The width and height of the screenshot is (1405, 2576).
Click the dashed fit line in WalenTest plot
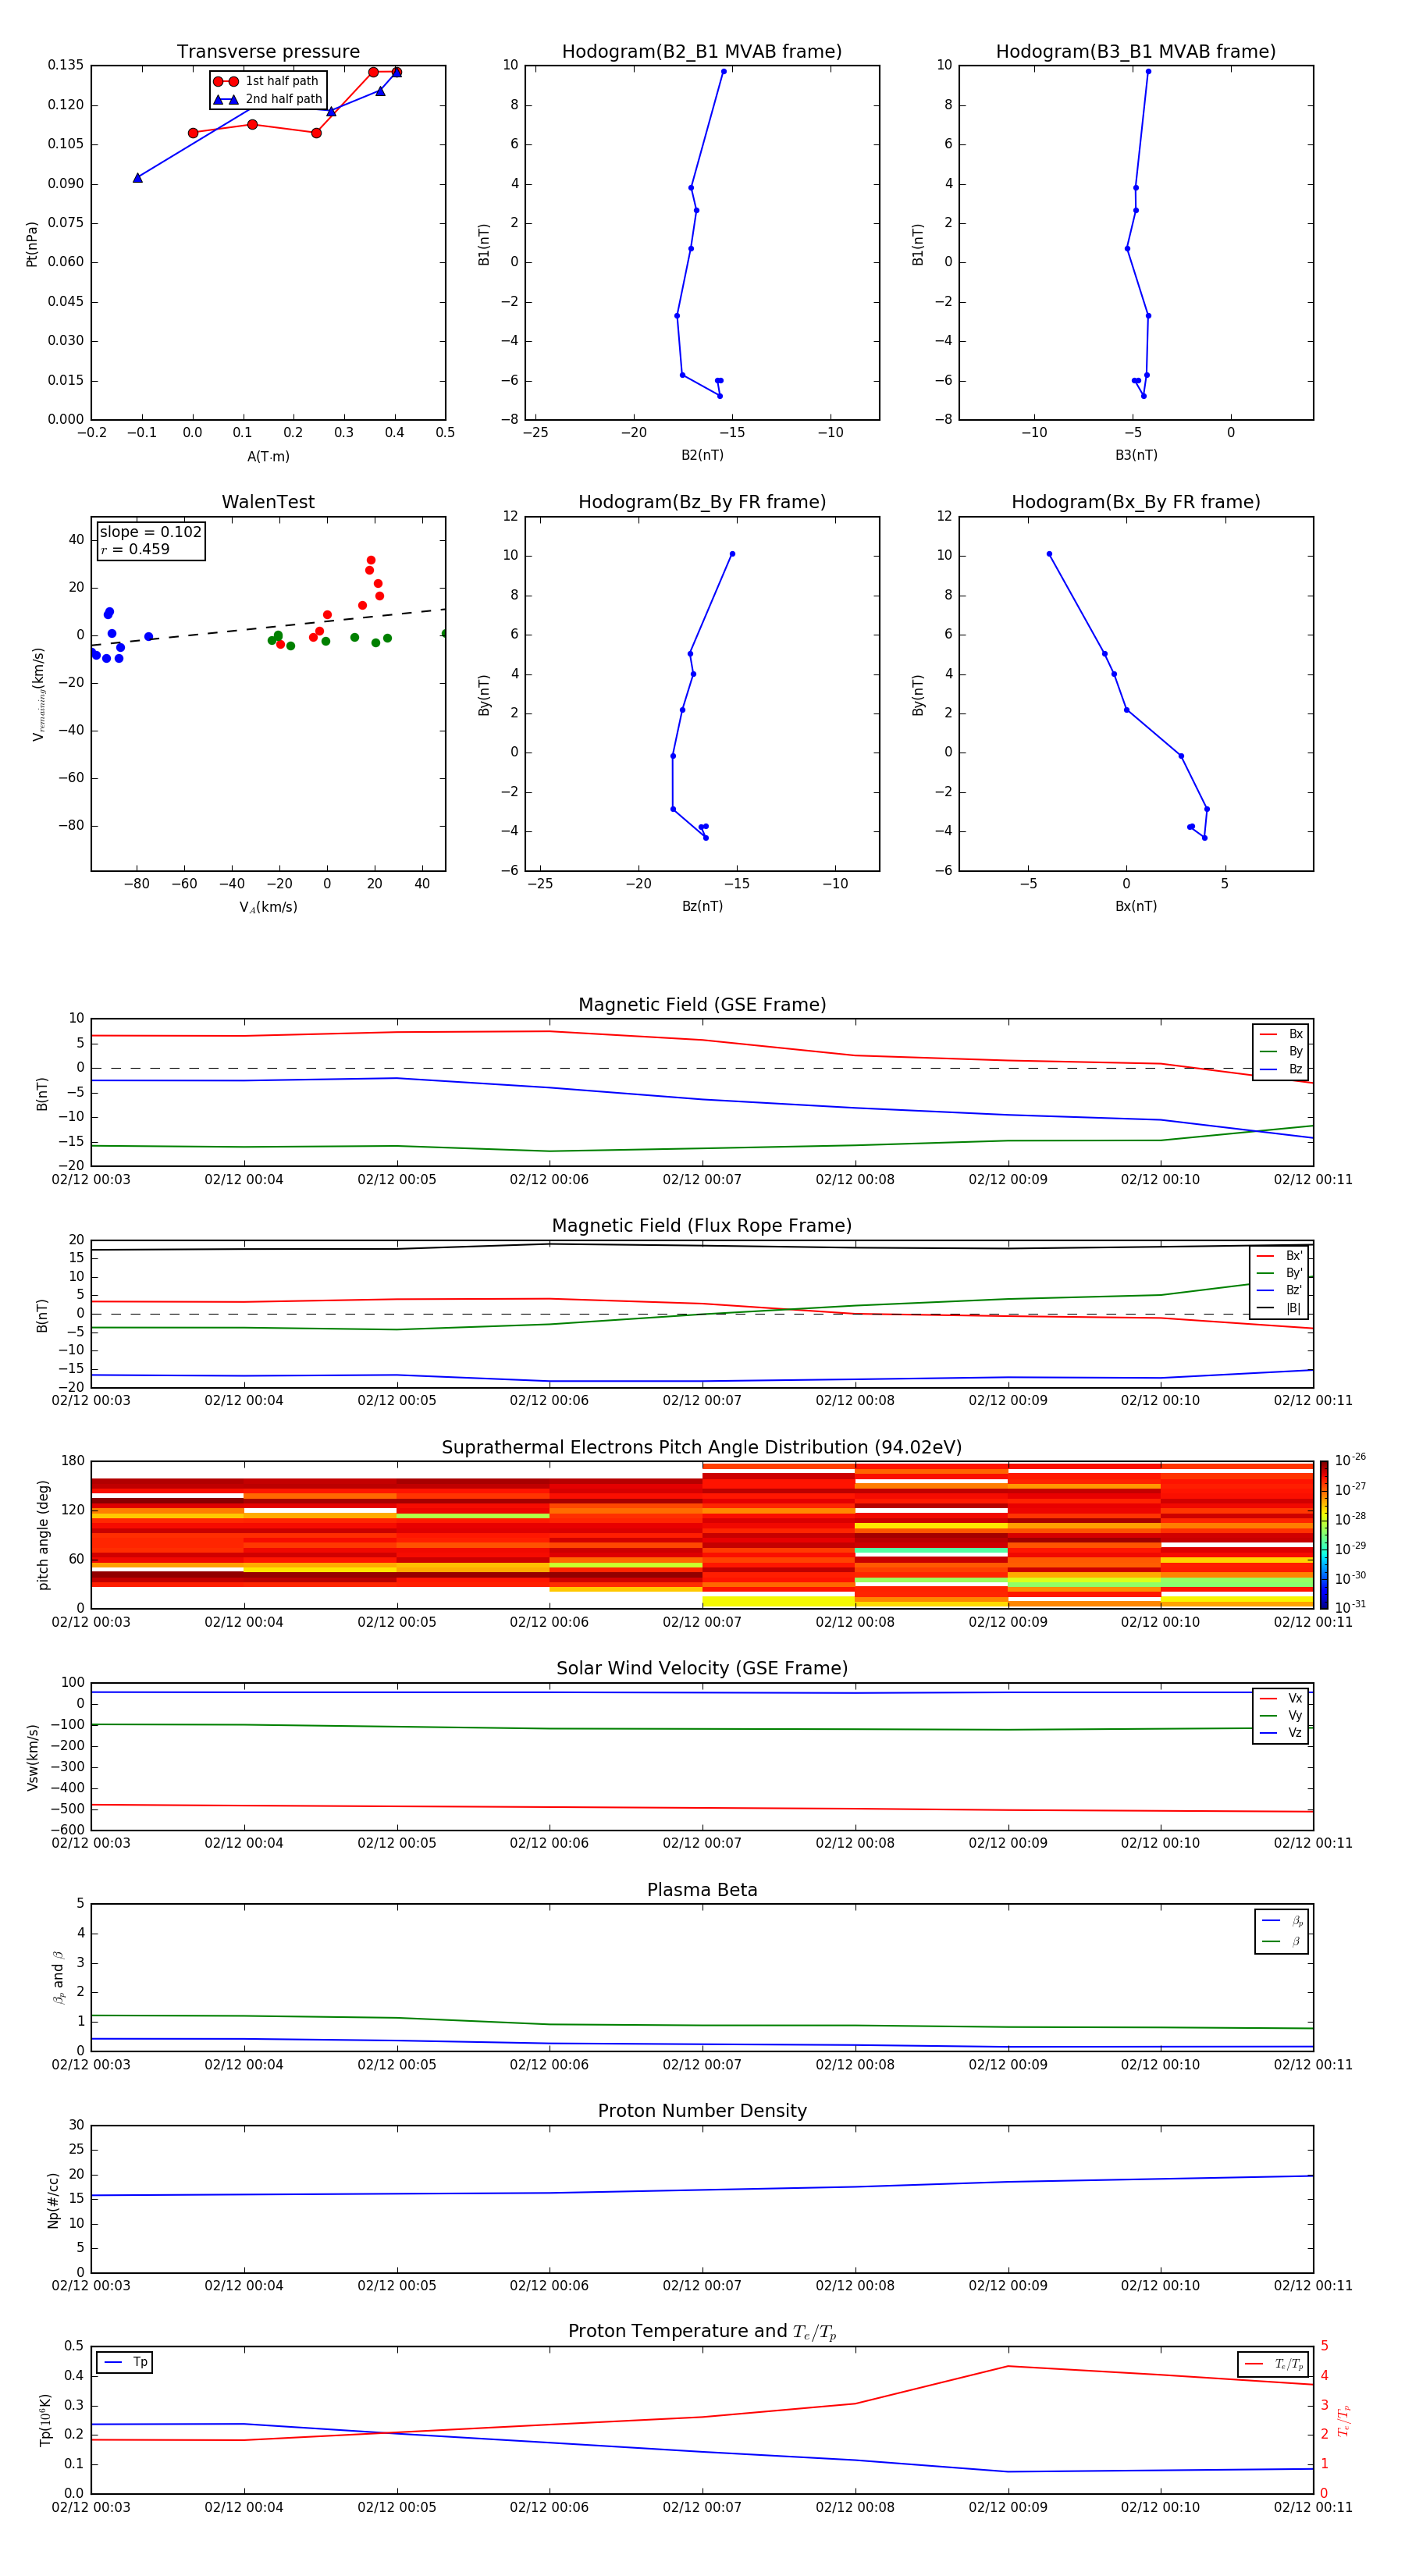tap(268, 627)
